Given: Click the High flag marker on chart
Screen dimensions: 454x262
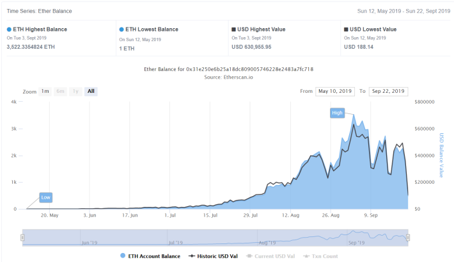Looking at the screenshot, I should point(338,113).
